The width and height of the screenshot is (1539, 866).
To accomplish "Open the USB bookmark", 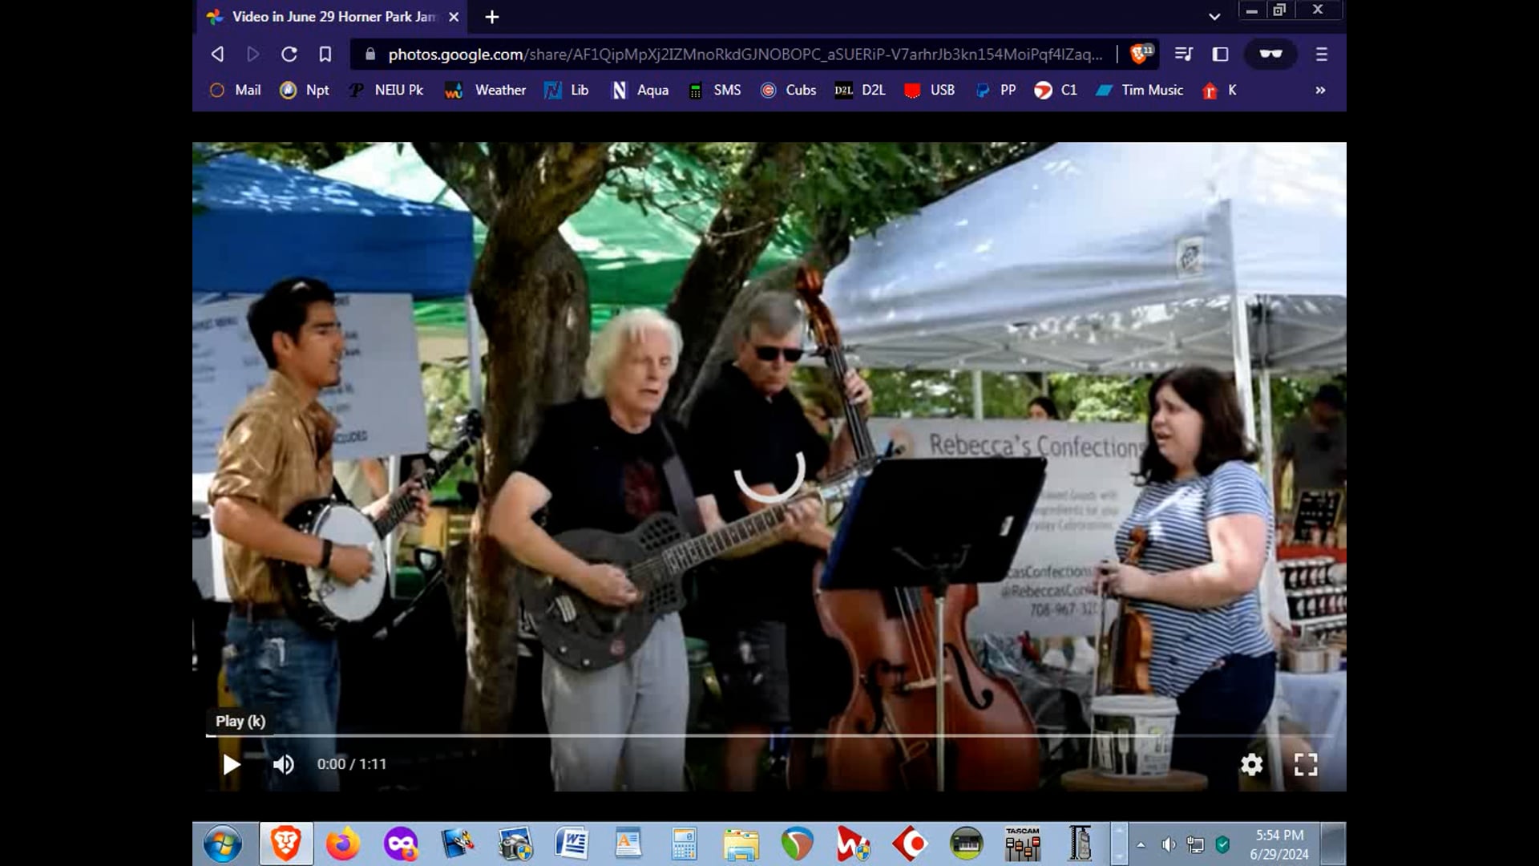I will 929,90.
